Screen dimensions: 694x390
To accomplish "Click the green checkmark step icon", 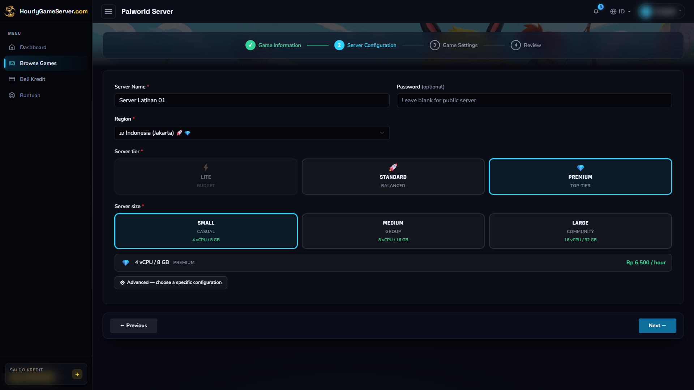I will [250, 45].
